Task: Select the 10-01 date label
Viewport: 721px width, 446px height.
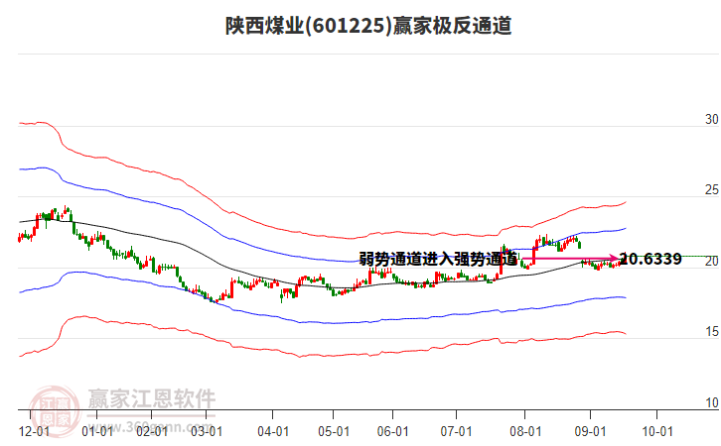Action: click(x=657, y=432)
